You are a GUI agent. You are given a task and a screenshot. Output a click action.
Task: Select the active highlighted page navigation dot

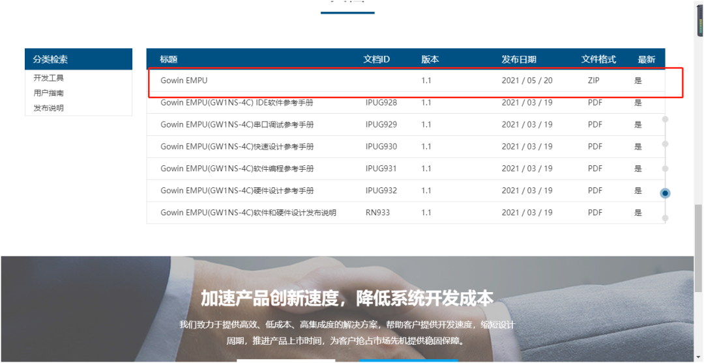666,193
